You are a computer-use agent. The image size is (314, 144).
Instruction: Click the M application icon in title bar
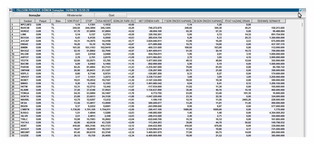pos(10,10)
